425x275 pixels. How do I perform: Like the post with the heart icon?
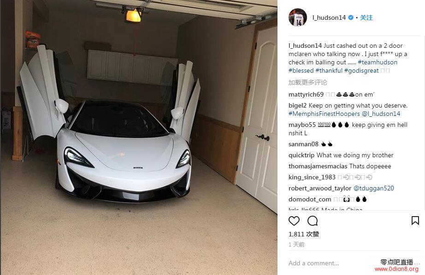(x=294, y=221)
